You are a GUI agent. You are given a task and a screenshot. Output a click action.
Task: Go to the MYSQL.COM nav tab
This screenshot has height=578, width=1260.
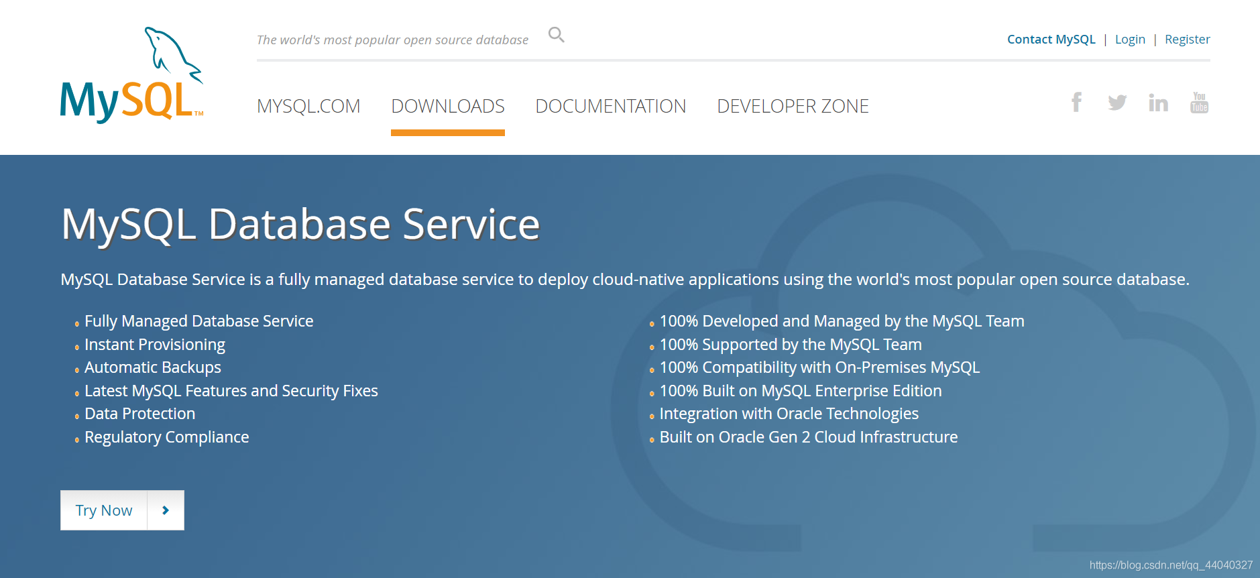point(308,106)
